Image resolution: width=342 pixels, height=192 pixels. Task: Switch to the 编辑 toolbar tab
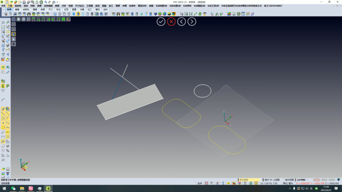[x=17, y=10]
